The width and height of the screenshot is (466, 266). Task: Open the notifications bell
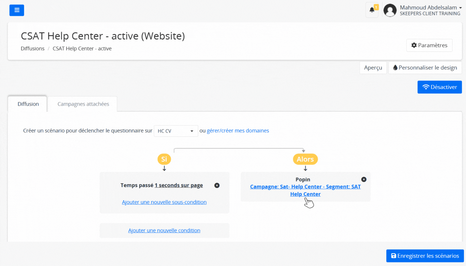tap(372, 10)
